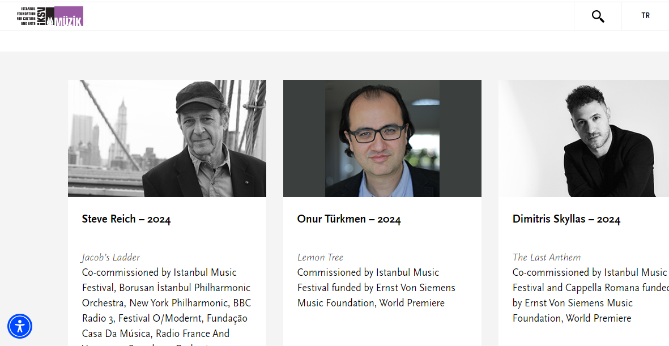Select the Dimitris Skyllas – 2024 heading
Viewport: 669px width, 346px height.
click(566, 219)
